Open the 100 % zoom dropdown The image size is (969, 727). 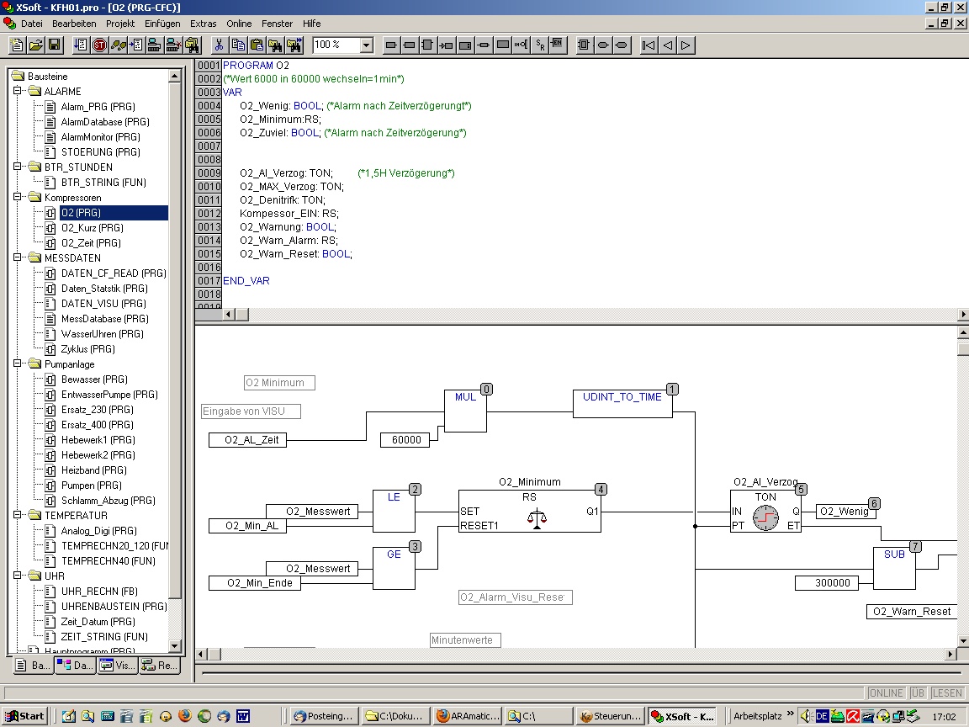pos(367,45)
